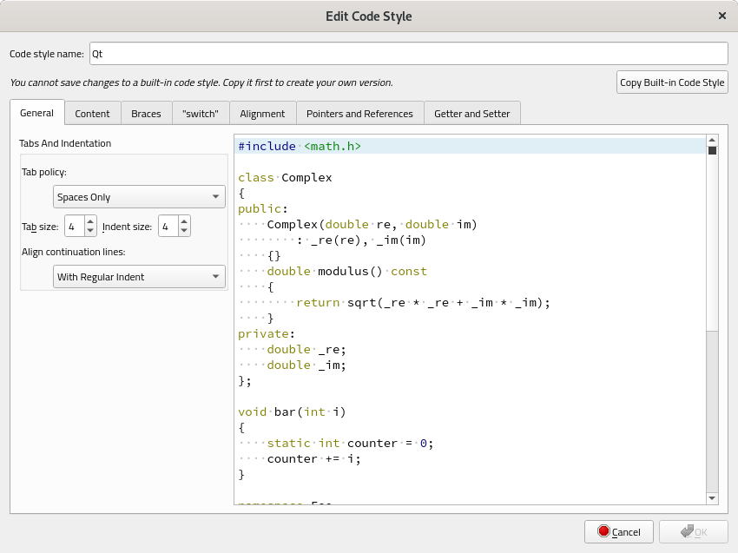Click Copy Built-in Code Style button
Image resolution: width=738 pixels, height=553 pixels.
672,82
